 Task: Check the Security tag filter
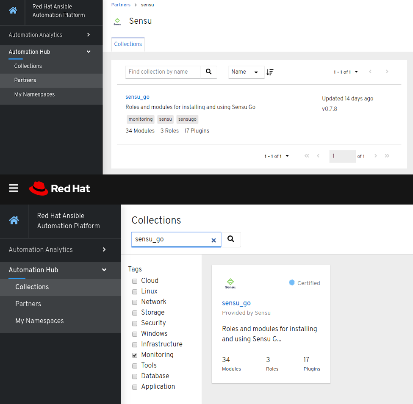click(134, 323)
